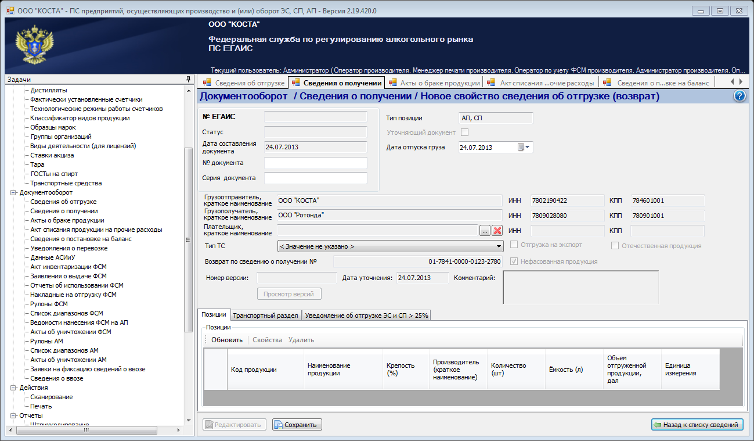This screenshot has width=754, height=441.
Task: Open Уведомление об отгрузке ЭС и СП > 25% tab
Action: (366, 315)
